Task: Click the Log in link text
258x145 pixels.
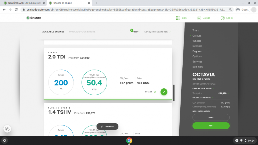Action: [229, 18]
